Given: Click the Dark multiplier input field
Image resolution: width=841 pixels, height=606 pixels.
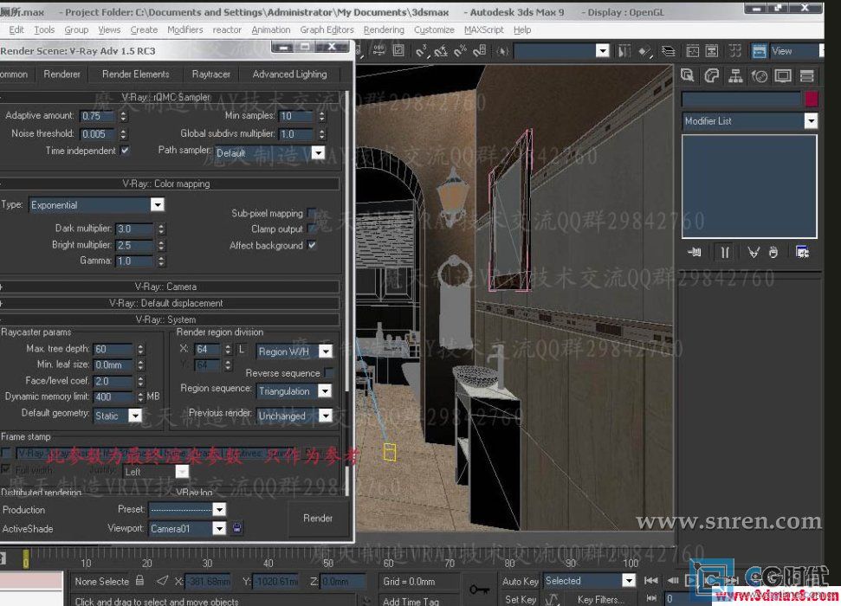Looking at the screenshot, I should click(134, 229).
